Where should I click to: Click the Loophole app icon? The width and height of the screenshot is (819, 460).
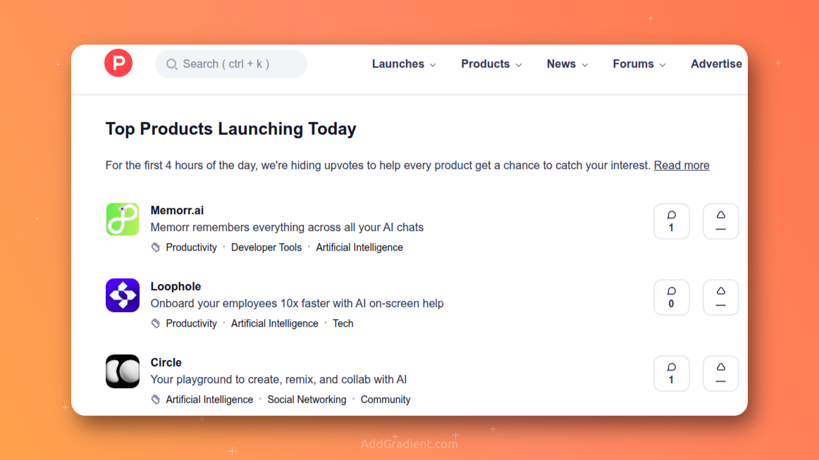pos(122,295)
